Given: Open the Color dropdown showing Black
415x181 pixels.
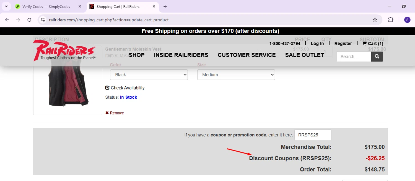Looking at the screenshot, I should click(149, 75).
